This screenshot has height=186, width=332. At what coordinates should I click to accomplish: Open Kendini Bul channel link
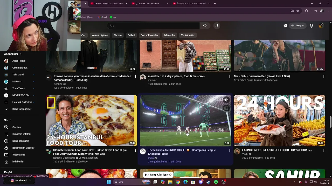point(60,84)
